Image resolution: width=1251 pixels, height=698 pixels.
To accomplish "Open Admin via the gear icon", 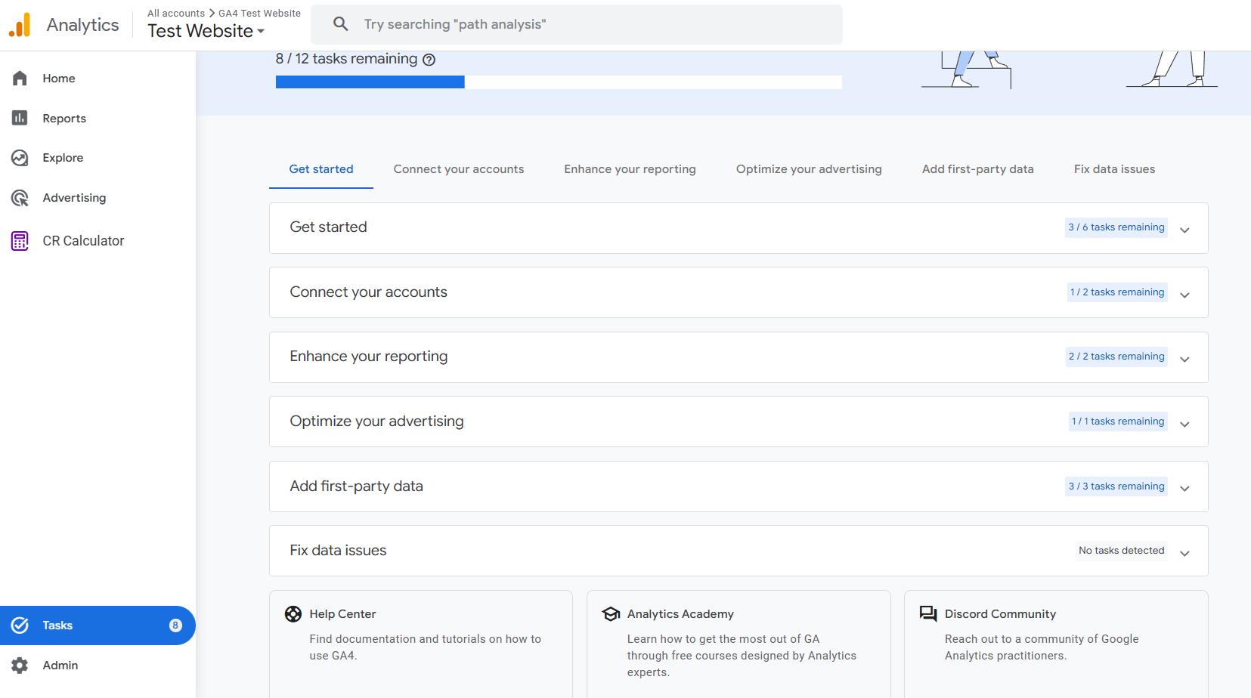I will (x=20, y=665).
